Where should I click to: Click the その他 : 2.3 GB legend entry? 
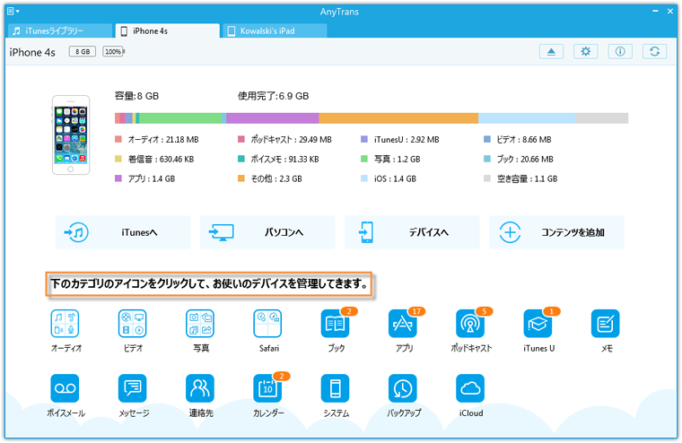click(x=270, y=178)
